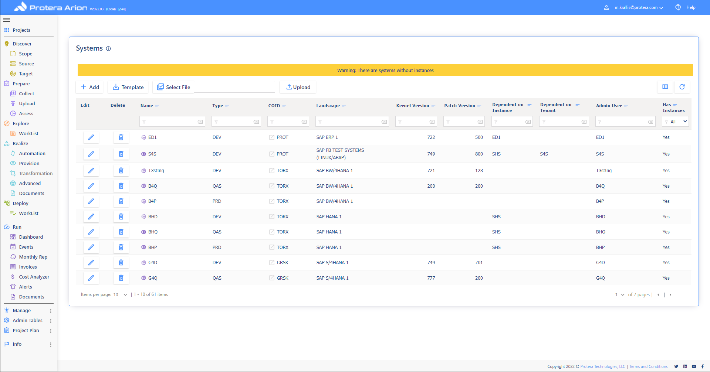Screen dimensions: 710x372
Task: Navigate to Scope under Discover
Action: click(26, 54)
